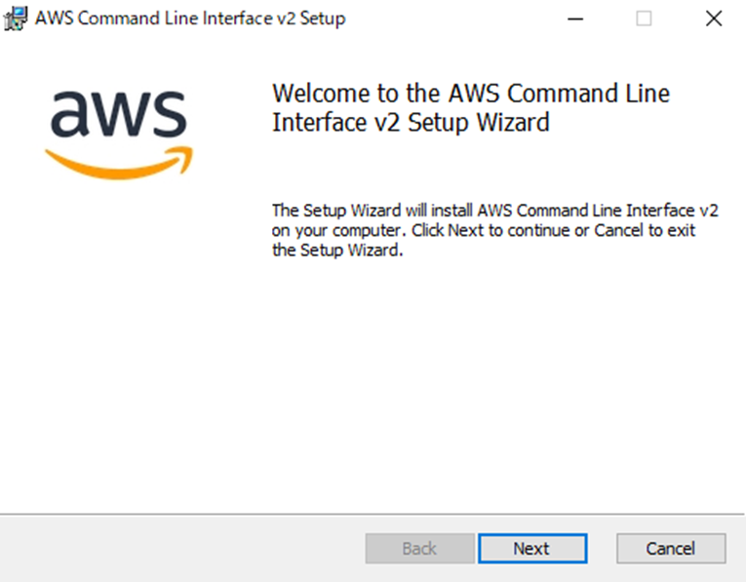
Task: Click the word "Cancel" in the description
Action: 618,230
